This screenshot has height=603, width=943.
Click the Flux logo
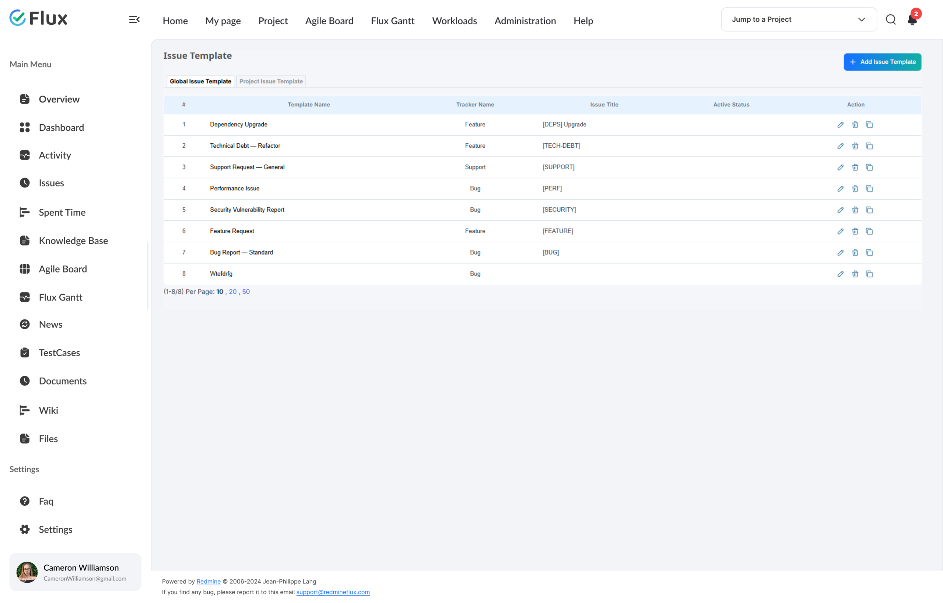[x=38, y=18]
